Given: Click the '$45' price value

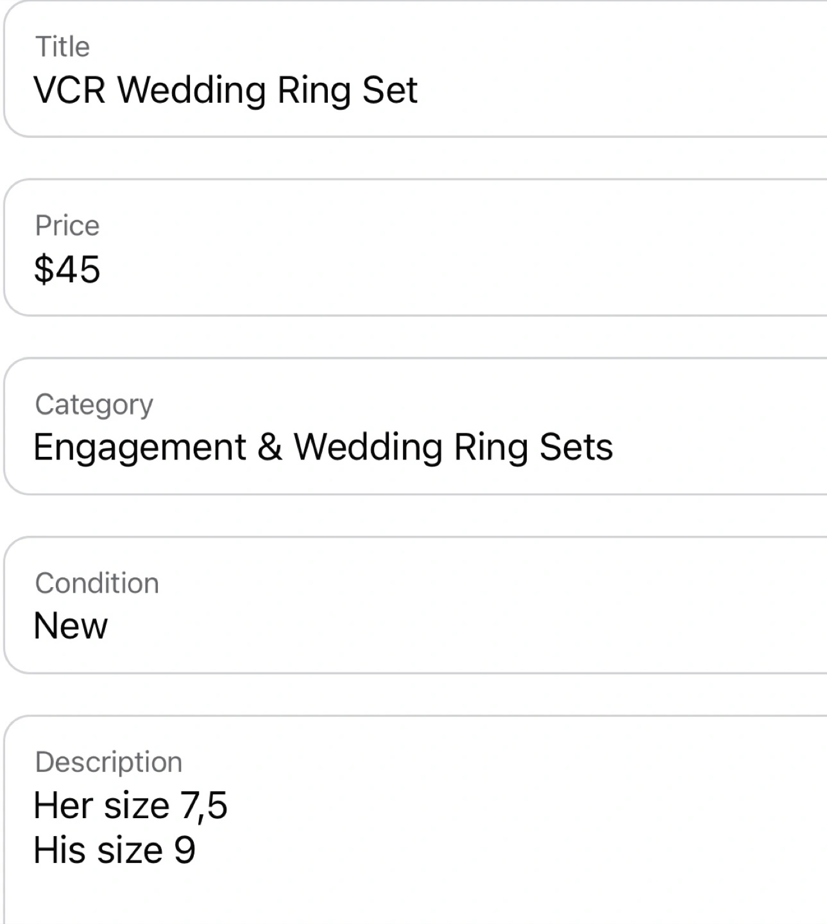Looking at the screenshot, I should pyautogui.click(x=67, y=269).
